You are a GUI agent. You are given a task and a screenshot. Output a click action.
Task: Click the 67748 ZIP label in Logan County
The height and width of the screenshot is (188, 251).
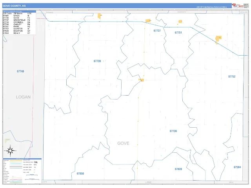pyautogui.click(x=20, y=71)
